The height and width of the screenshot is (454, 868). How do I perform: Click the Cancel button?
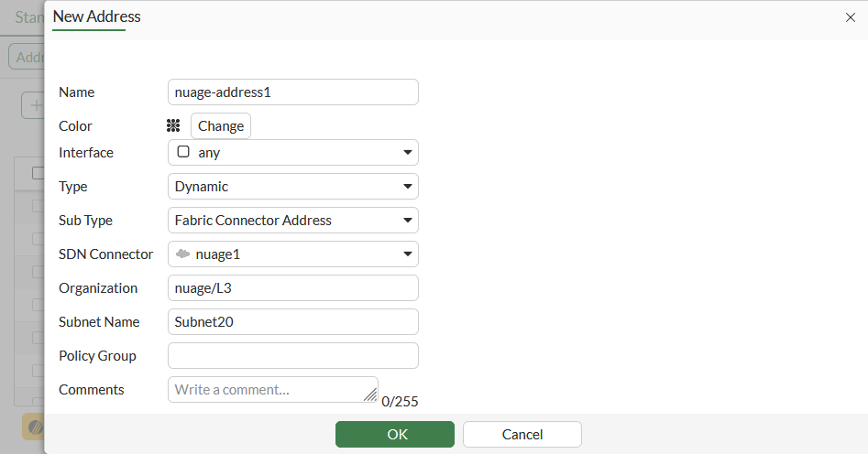[x=522, y=434]
